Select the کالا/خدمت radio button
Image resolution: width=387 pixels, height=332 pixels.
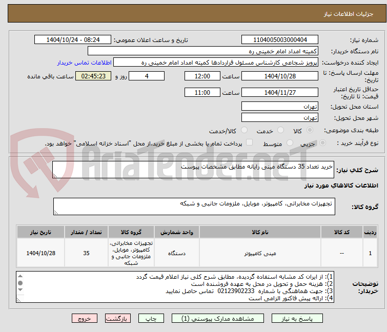pyautogui.click(x=244, y=130)
